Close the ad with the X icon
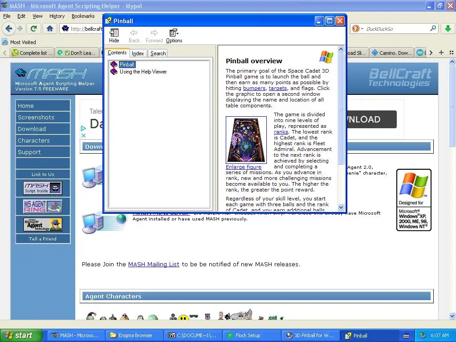 [x=83, y=135]
